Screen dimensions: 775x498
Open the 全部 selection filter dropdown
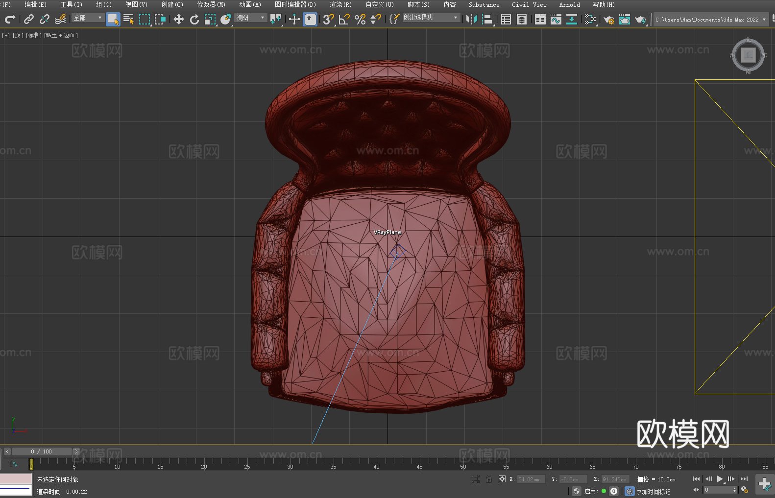[88, 18]
